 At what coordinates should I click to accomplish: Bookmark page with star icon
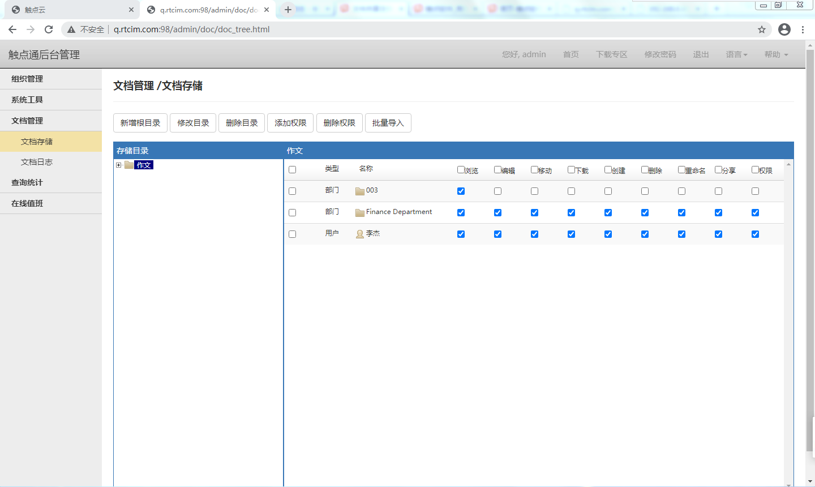point(762,29)
